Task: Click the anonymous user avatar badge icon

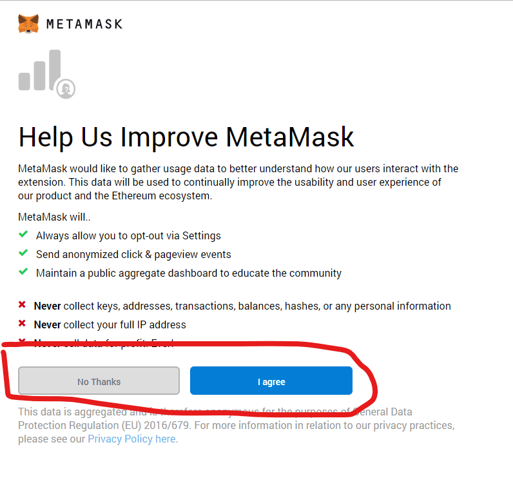Action: click(x=66, y=89)
